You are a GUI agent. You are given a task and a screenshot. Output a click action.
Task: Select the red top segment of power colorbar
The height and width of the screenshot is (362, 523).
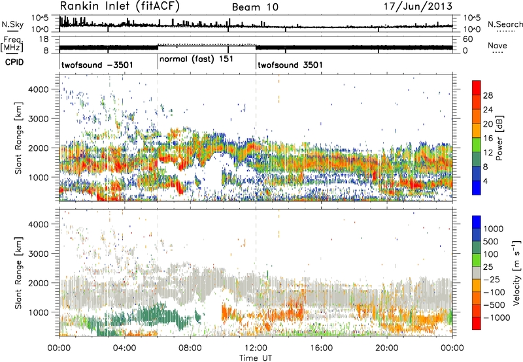click(x=477, y=88)
